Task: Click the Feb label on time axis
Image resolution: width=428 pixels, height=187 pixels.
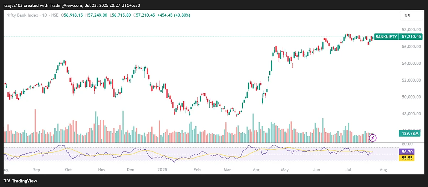Action: point(197,170)
